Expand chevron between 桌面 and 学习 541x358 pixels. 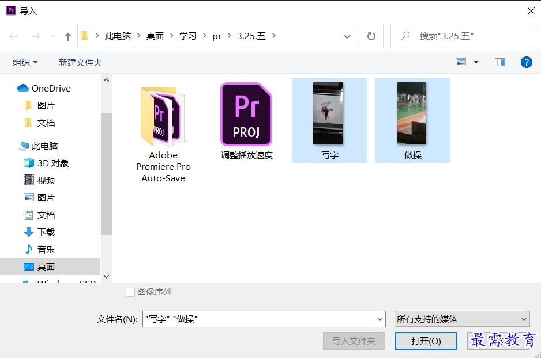pyautogui.click(x=171, y=36)
